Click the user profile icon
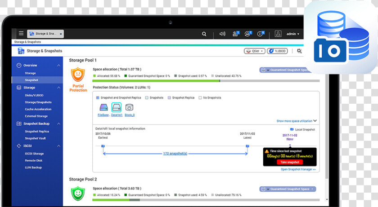The image size is (378, 207). pyautogui.click(x=278, y=34)
